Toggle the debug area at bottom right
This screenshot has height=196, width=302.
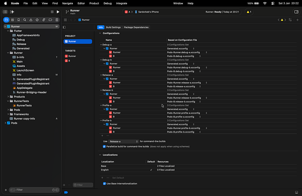[x=296, y=192]
